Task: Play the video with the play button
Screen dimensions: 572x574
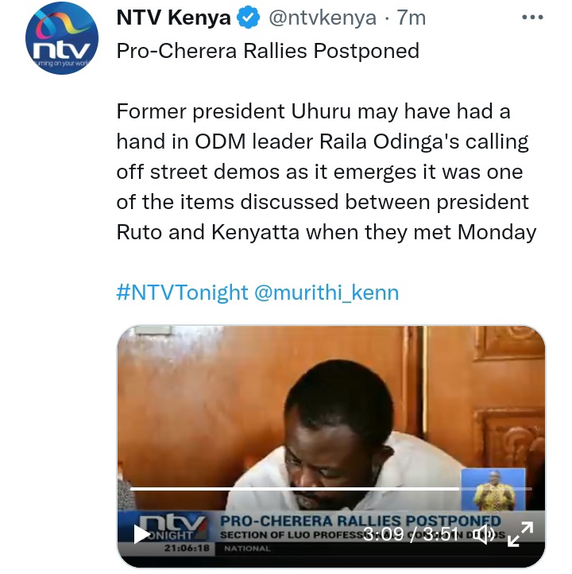Action: click(x=142, y=534)
